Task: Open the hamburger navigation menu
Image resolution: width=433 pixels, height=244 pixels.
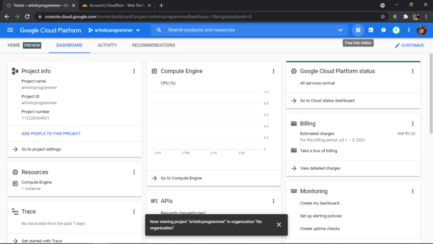Action: point(10,30)
